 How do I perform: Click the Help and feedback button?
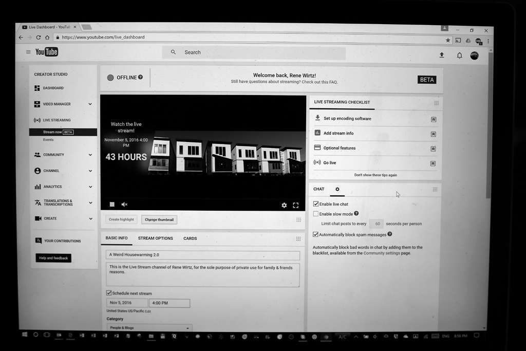pyautogui.click(x=53, y=258)
